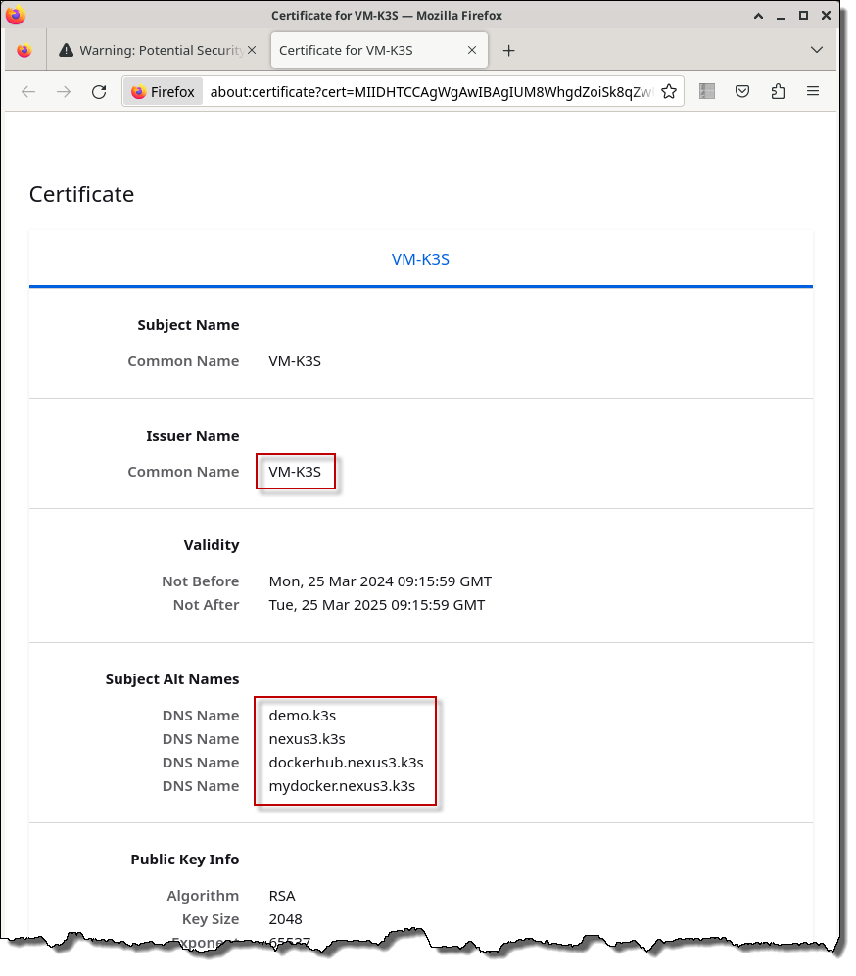The width and height of the screenshot is (856, 976).
Task: Close the Certificate for VM-K3S tab
Action: pyautogui.click(x=472, y=50)
